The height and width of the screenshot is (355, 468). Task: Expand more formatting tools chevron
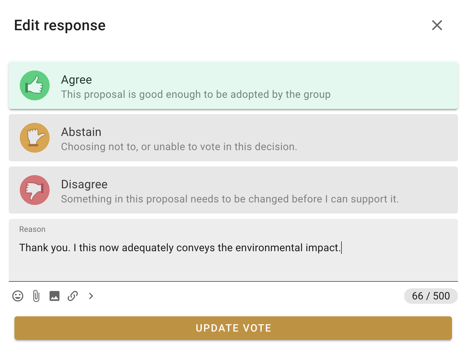pos(91,296)
